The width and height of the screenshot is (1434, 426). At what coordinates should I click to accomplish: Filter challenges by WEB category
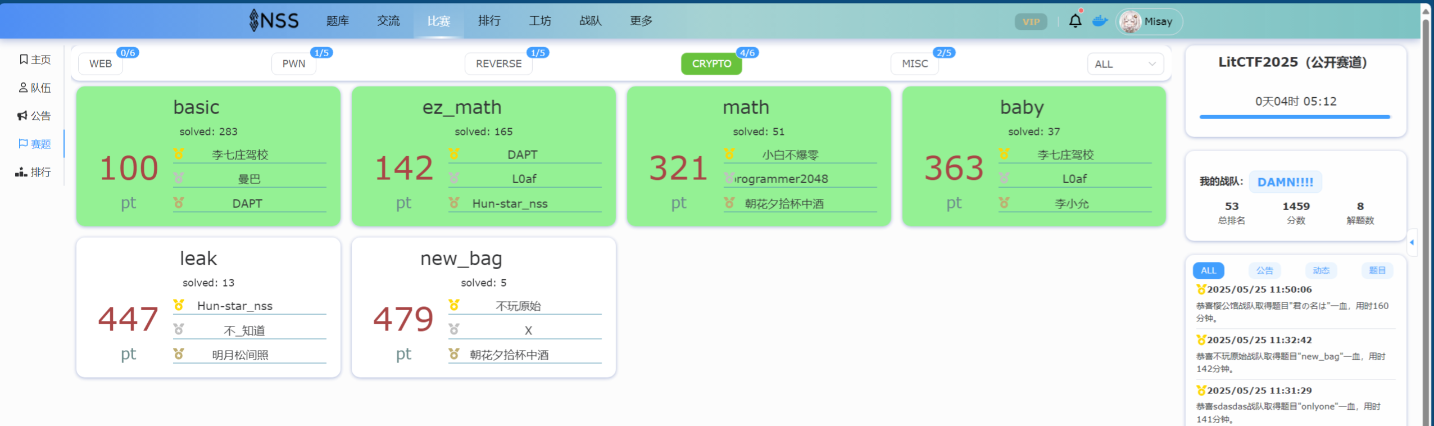coord(101,64)
